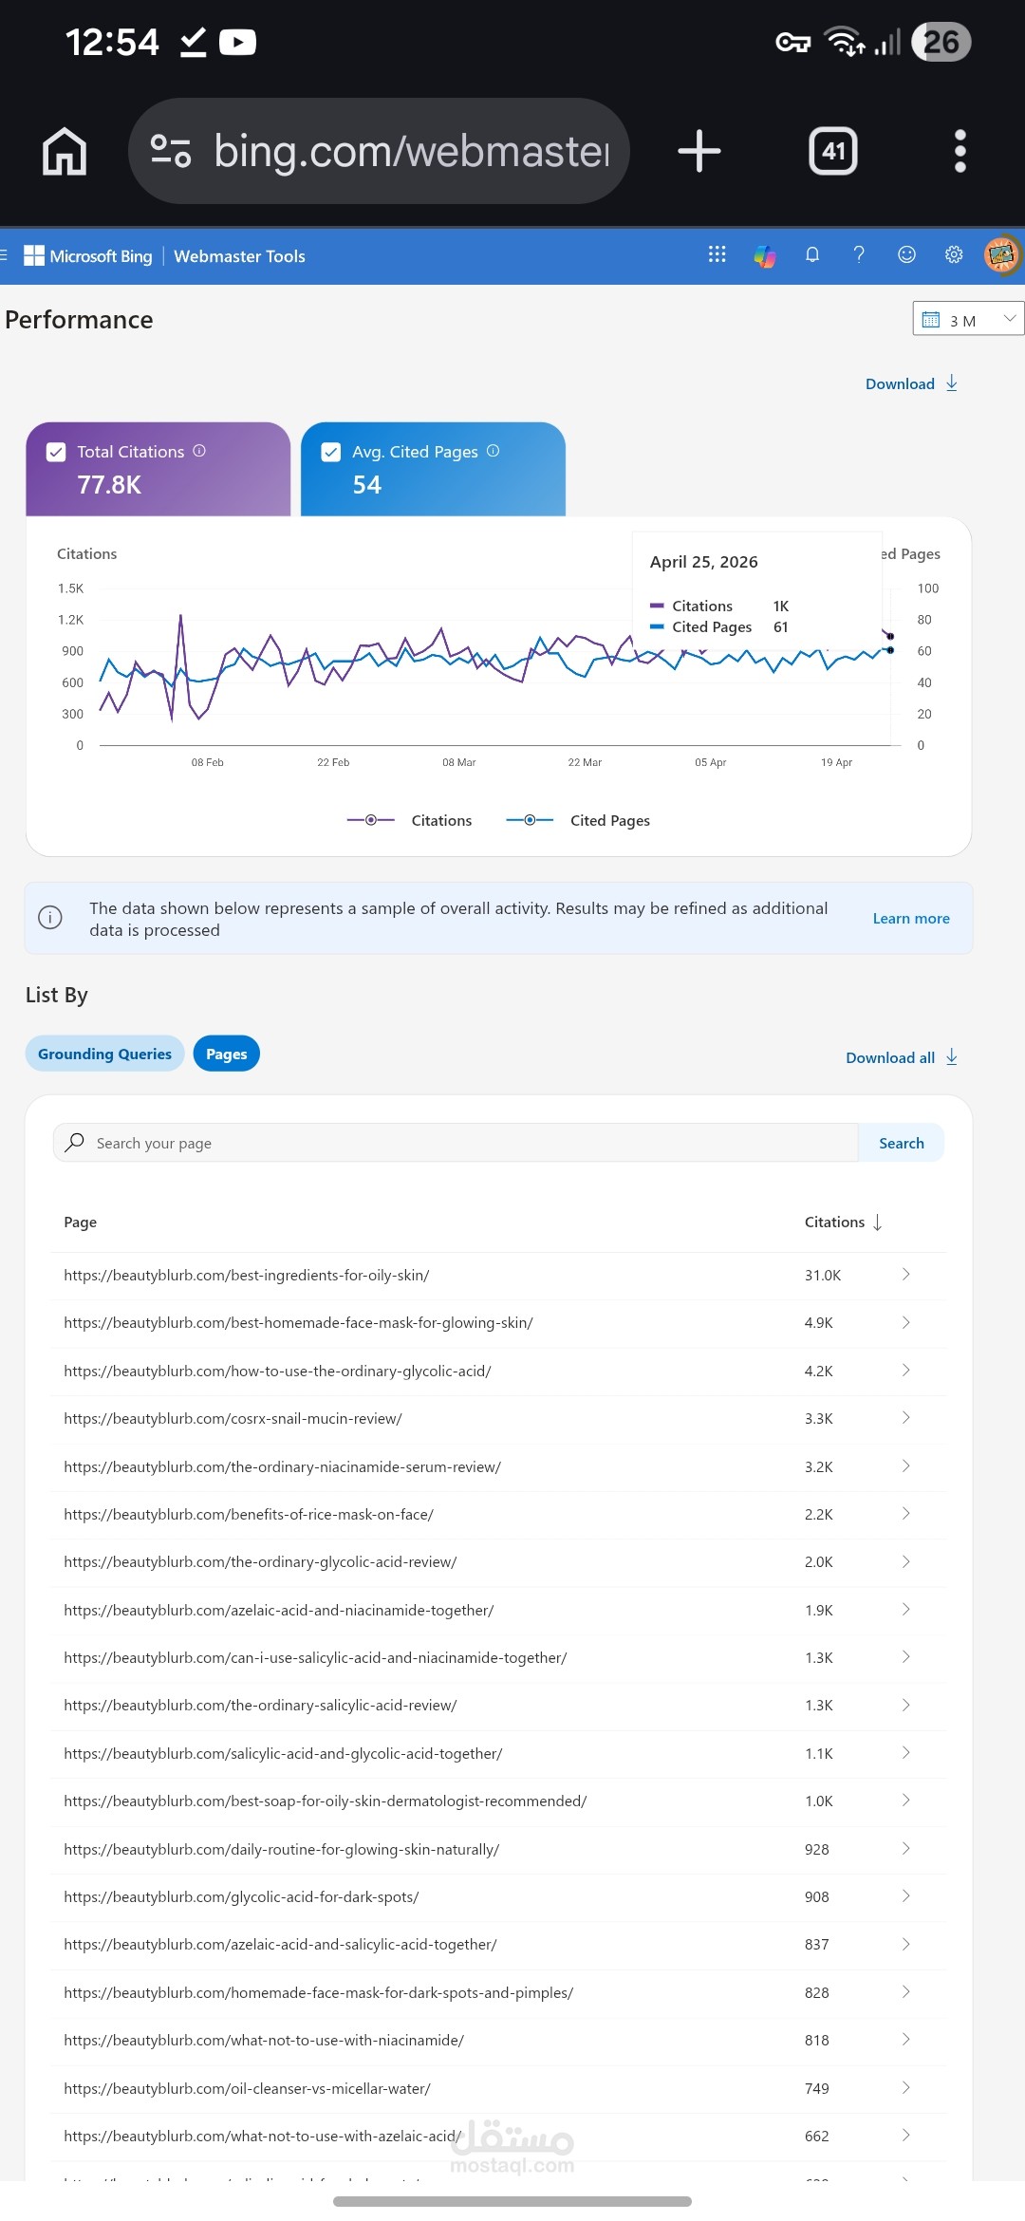Click the Search button
This screenshot has width=1025, height=2221.
(902, 1143)
